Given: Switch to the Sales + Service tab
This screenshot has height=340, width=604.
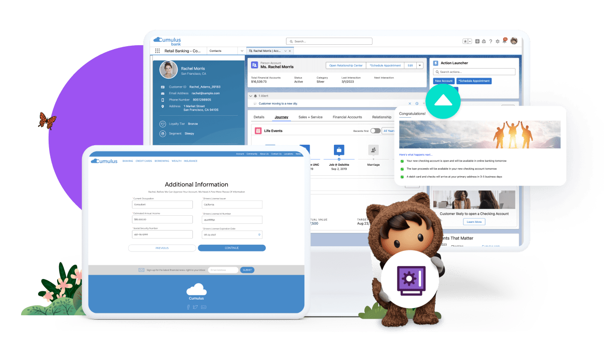Looking at the screenshot, I should point(311,117).
